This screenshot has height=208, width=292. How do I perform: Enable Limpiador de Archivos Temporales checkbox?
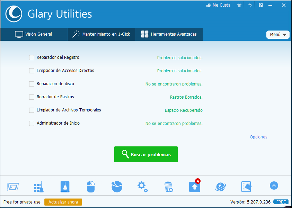click(32, 110)
